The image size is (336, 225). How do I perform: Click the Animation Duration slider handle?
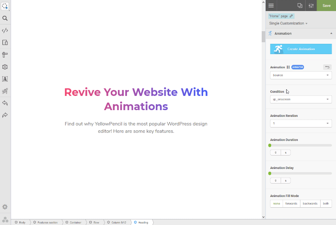[270, 145]
